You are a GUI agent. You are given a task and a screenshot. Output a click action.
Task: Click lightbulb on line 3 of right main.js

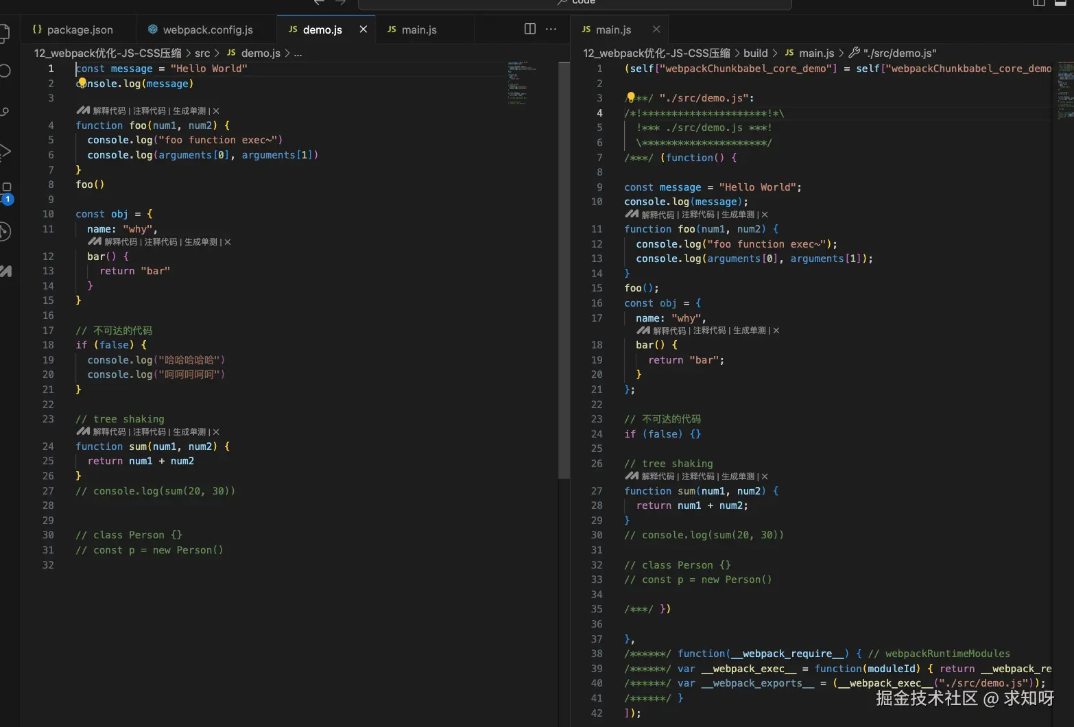(x=630, y=97)
